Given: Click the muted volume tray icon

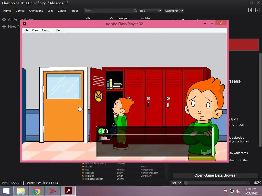Looking at the screenshot, I should (x=238, y=191).
